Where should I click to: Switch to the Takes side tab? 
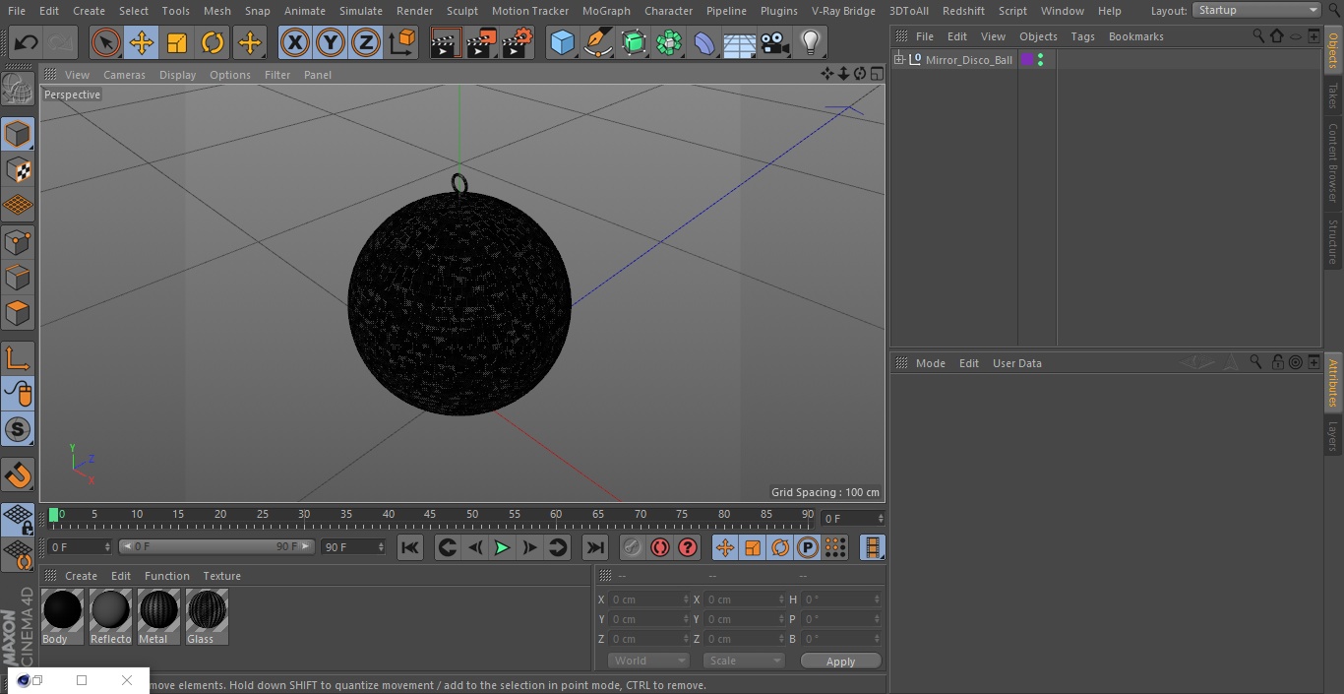pos(1333,95)
